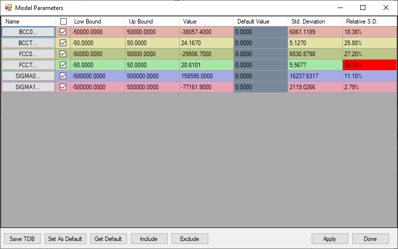Click Set As Default button
The height and width of the screenshot is (249, 398).
pyautogui.click(x=65, y=239)
